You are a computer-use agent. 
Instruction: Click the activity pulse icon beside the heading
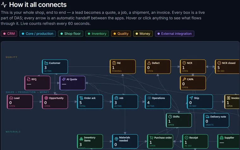tap(4, 5)
